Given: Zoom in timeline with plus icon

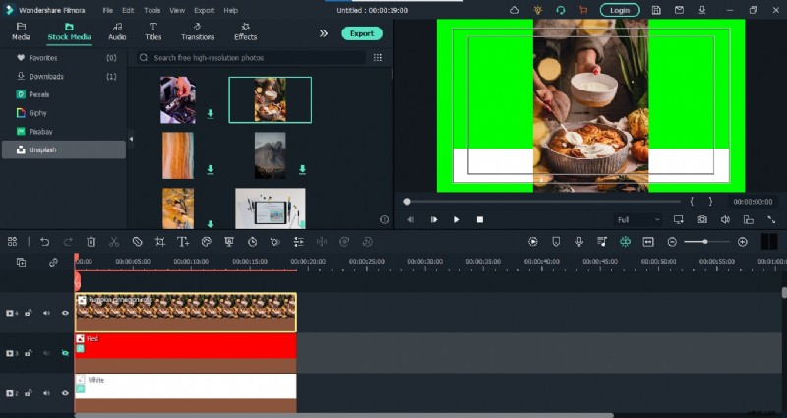Looking at the screenshot, I should 743,242.
